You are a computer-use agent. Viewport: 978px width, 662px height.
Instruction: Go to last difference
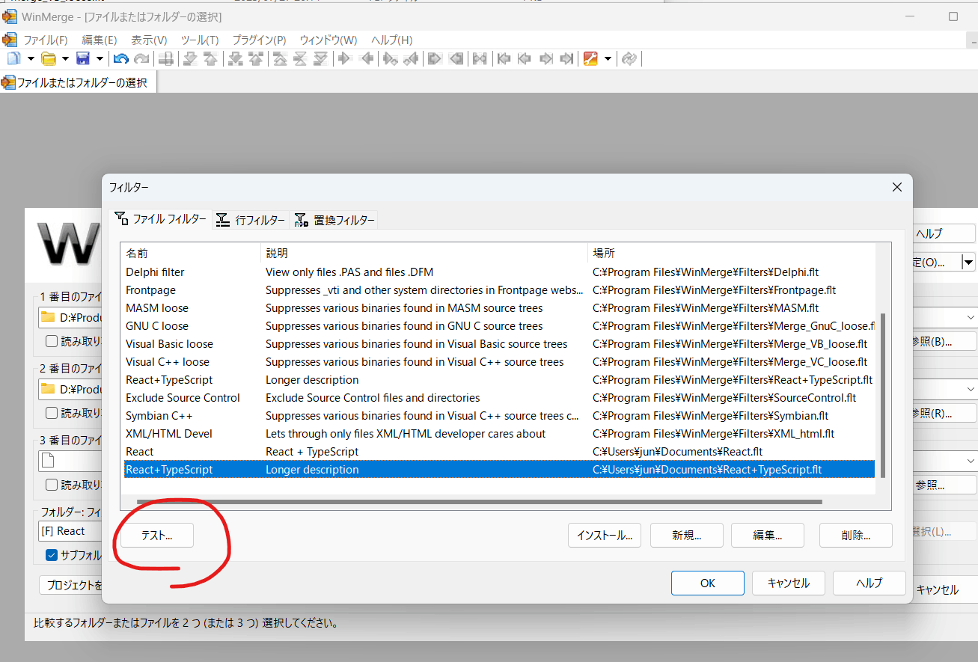coord(321,58)
